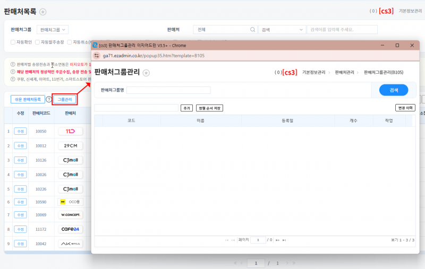This screenshot has width=425, height=269.
Task: Click the 29CM marketplace logo
Action: pyautogui.click(x=70, y=145)
